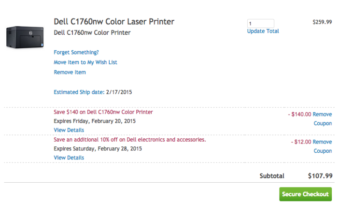View Details for the 10% off offer

click(x=69, y=158)
